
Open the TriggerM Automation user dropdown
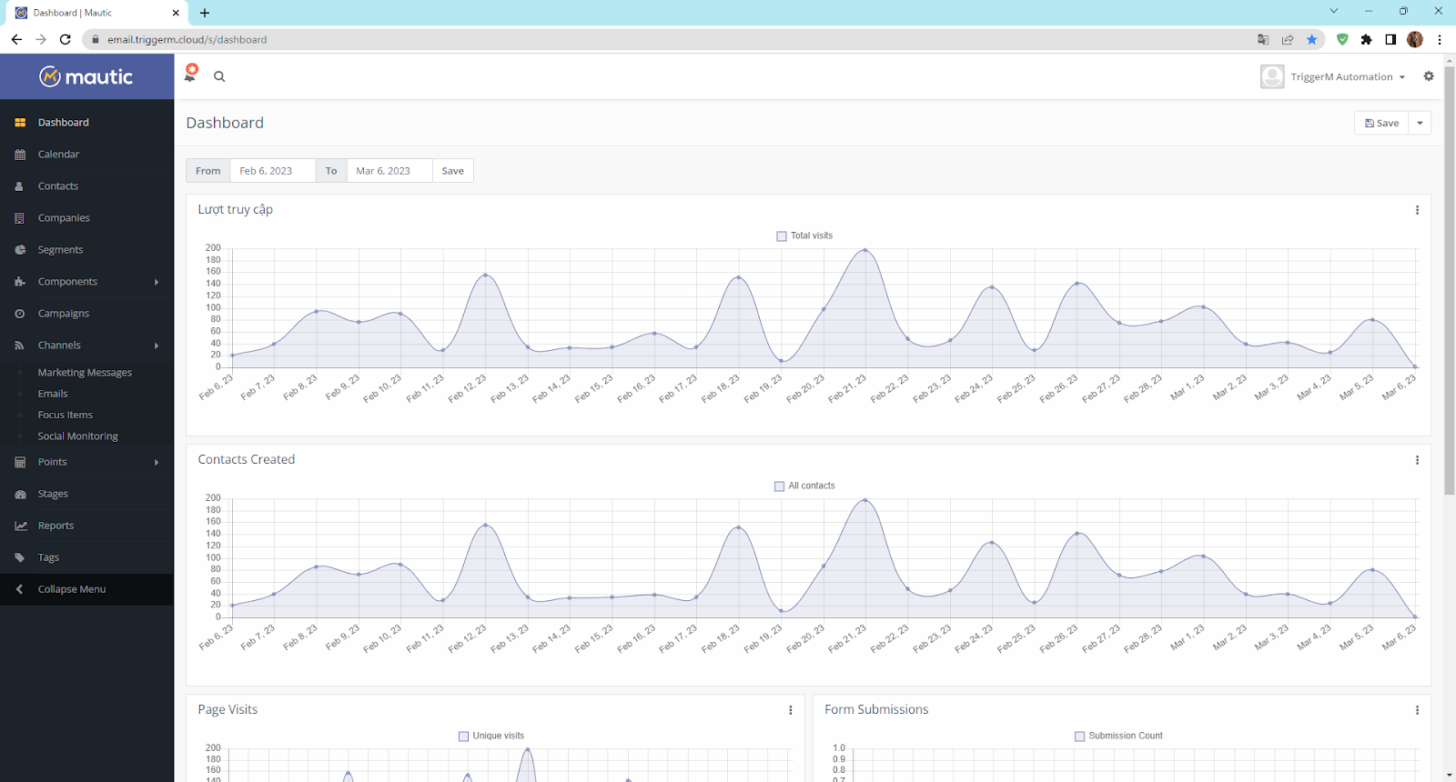[1348, 76]
